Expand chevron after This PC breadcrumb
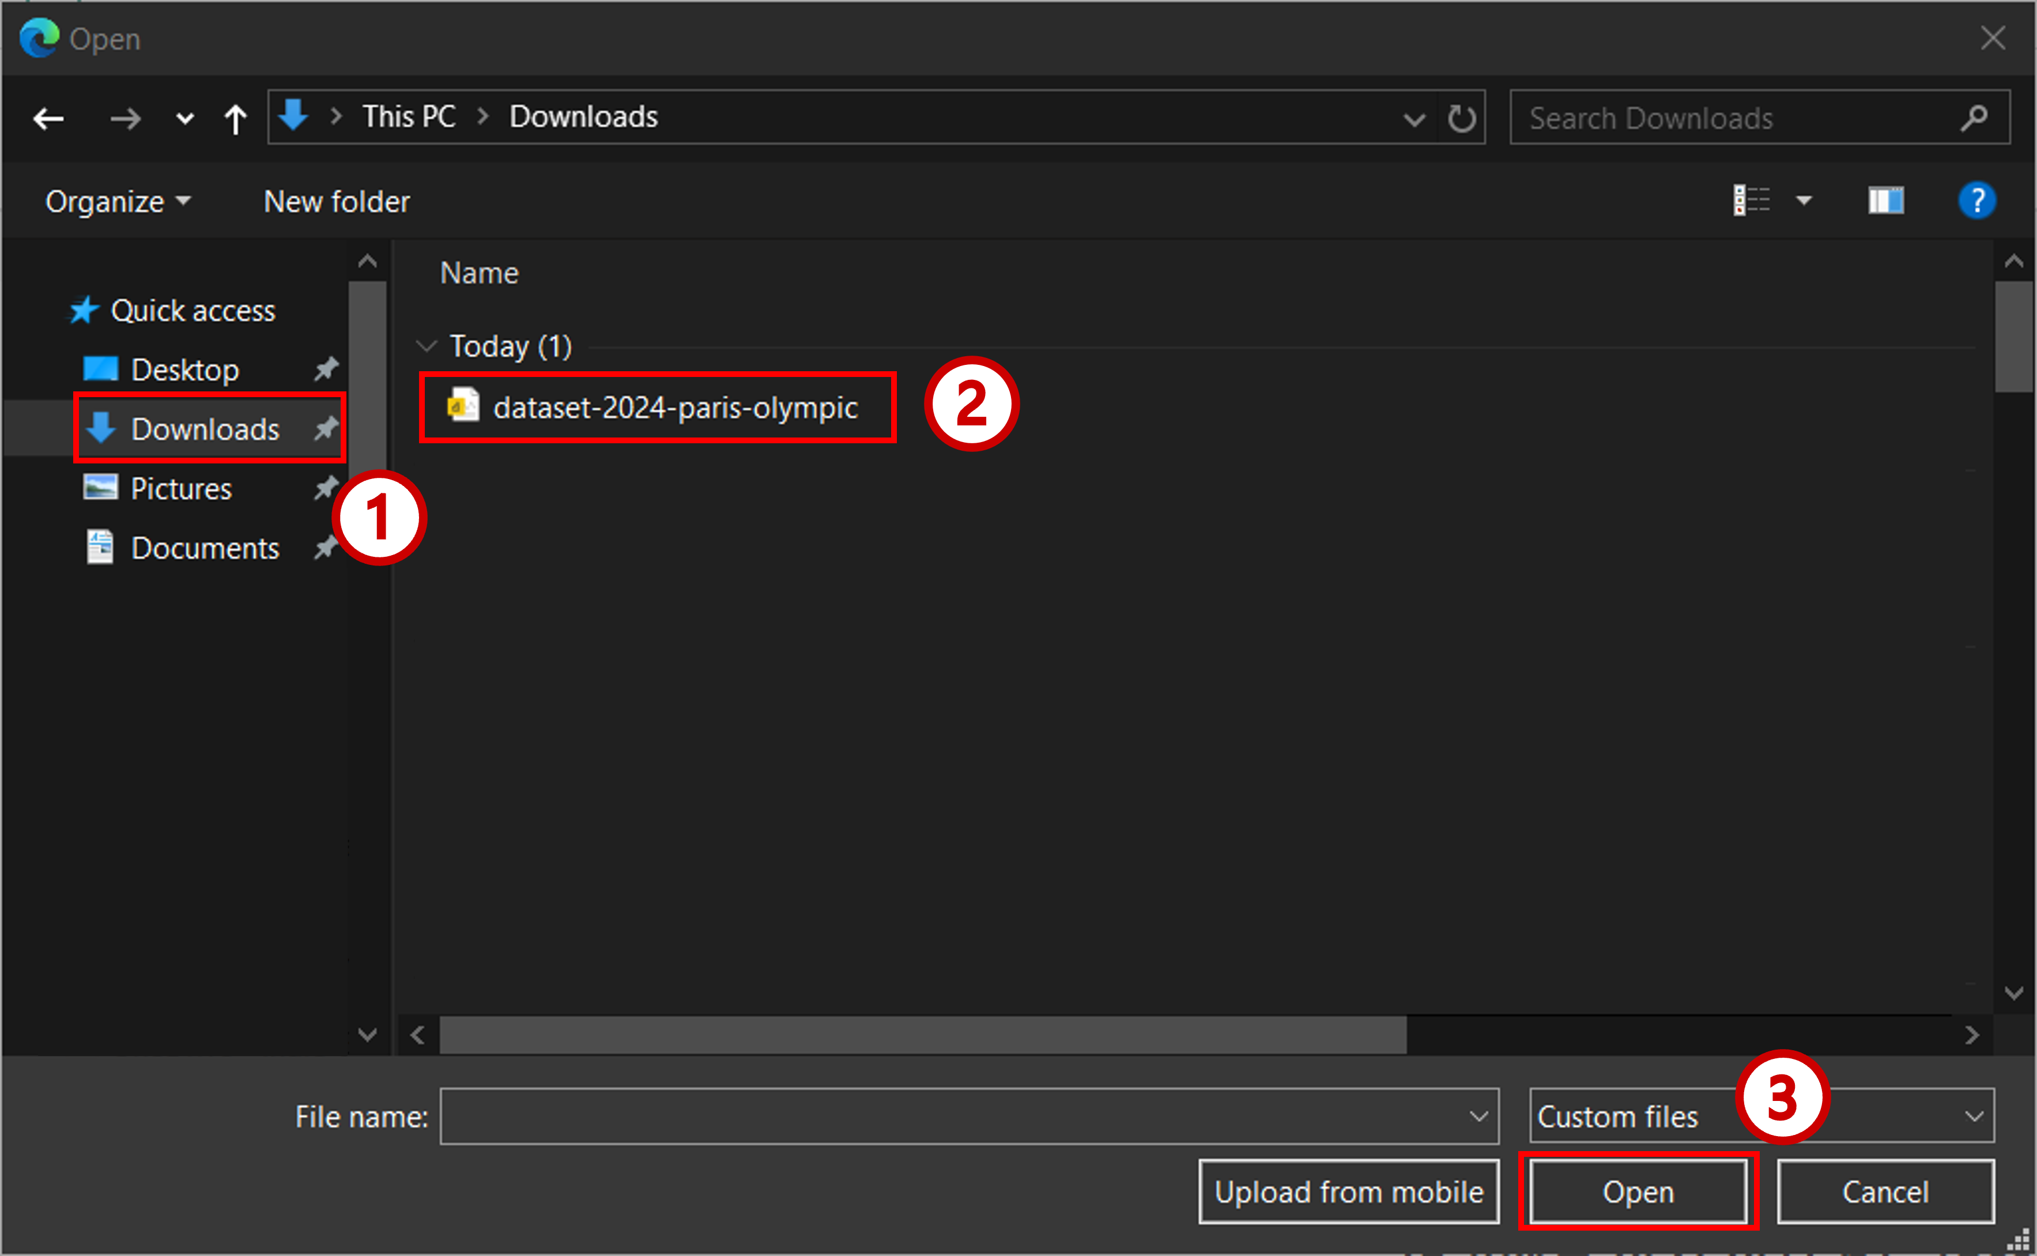This screenshot has width=2037, height=1256. [x=482, y=117]
